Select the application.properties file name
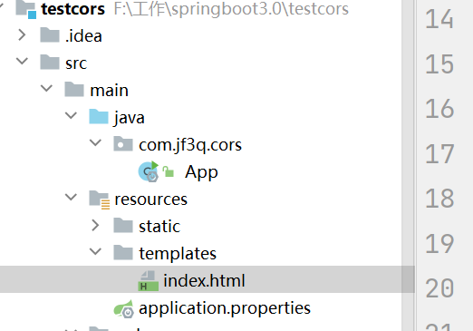Screen dimensions: 473x331 click(225, 308)
